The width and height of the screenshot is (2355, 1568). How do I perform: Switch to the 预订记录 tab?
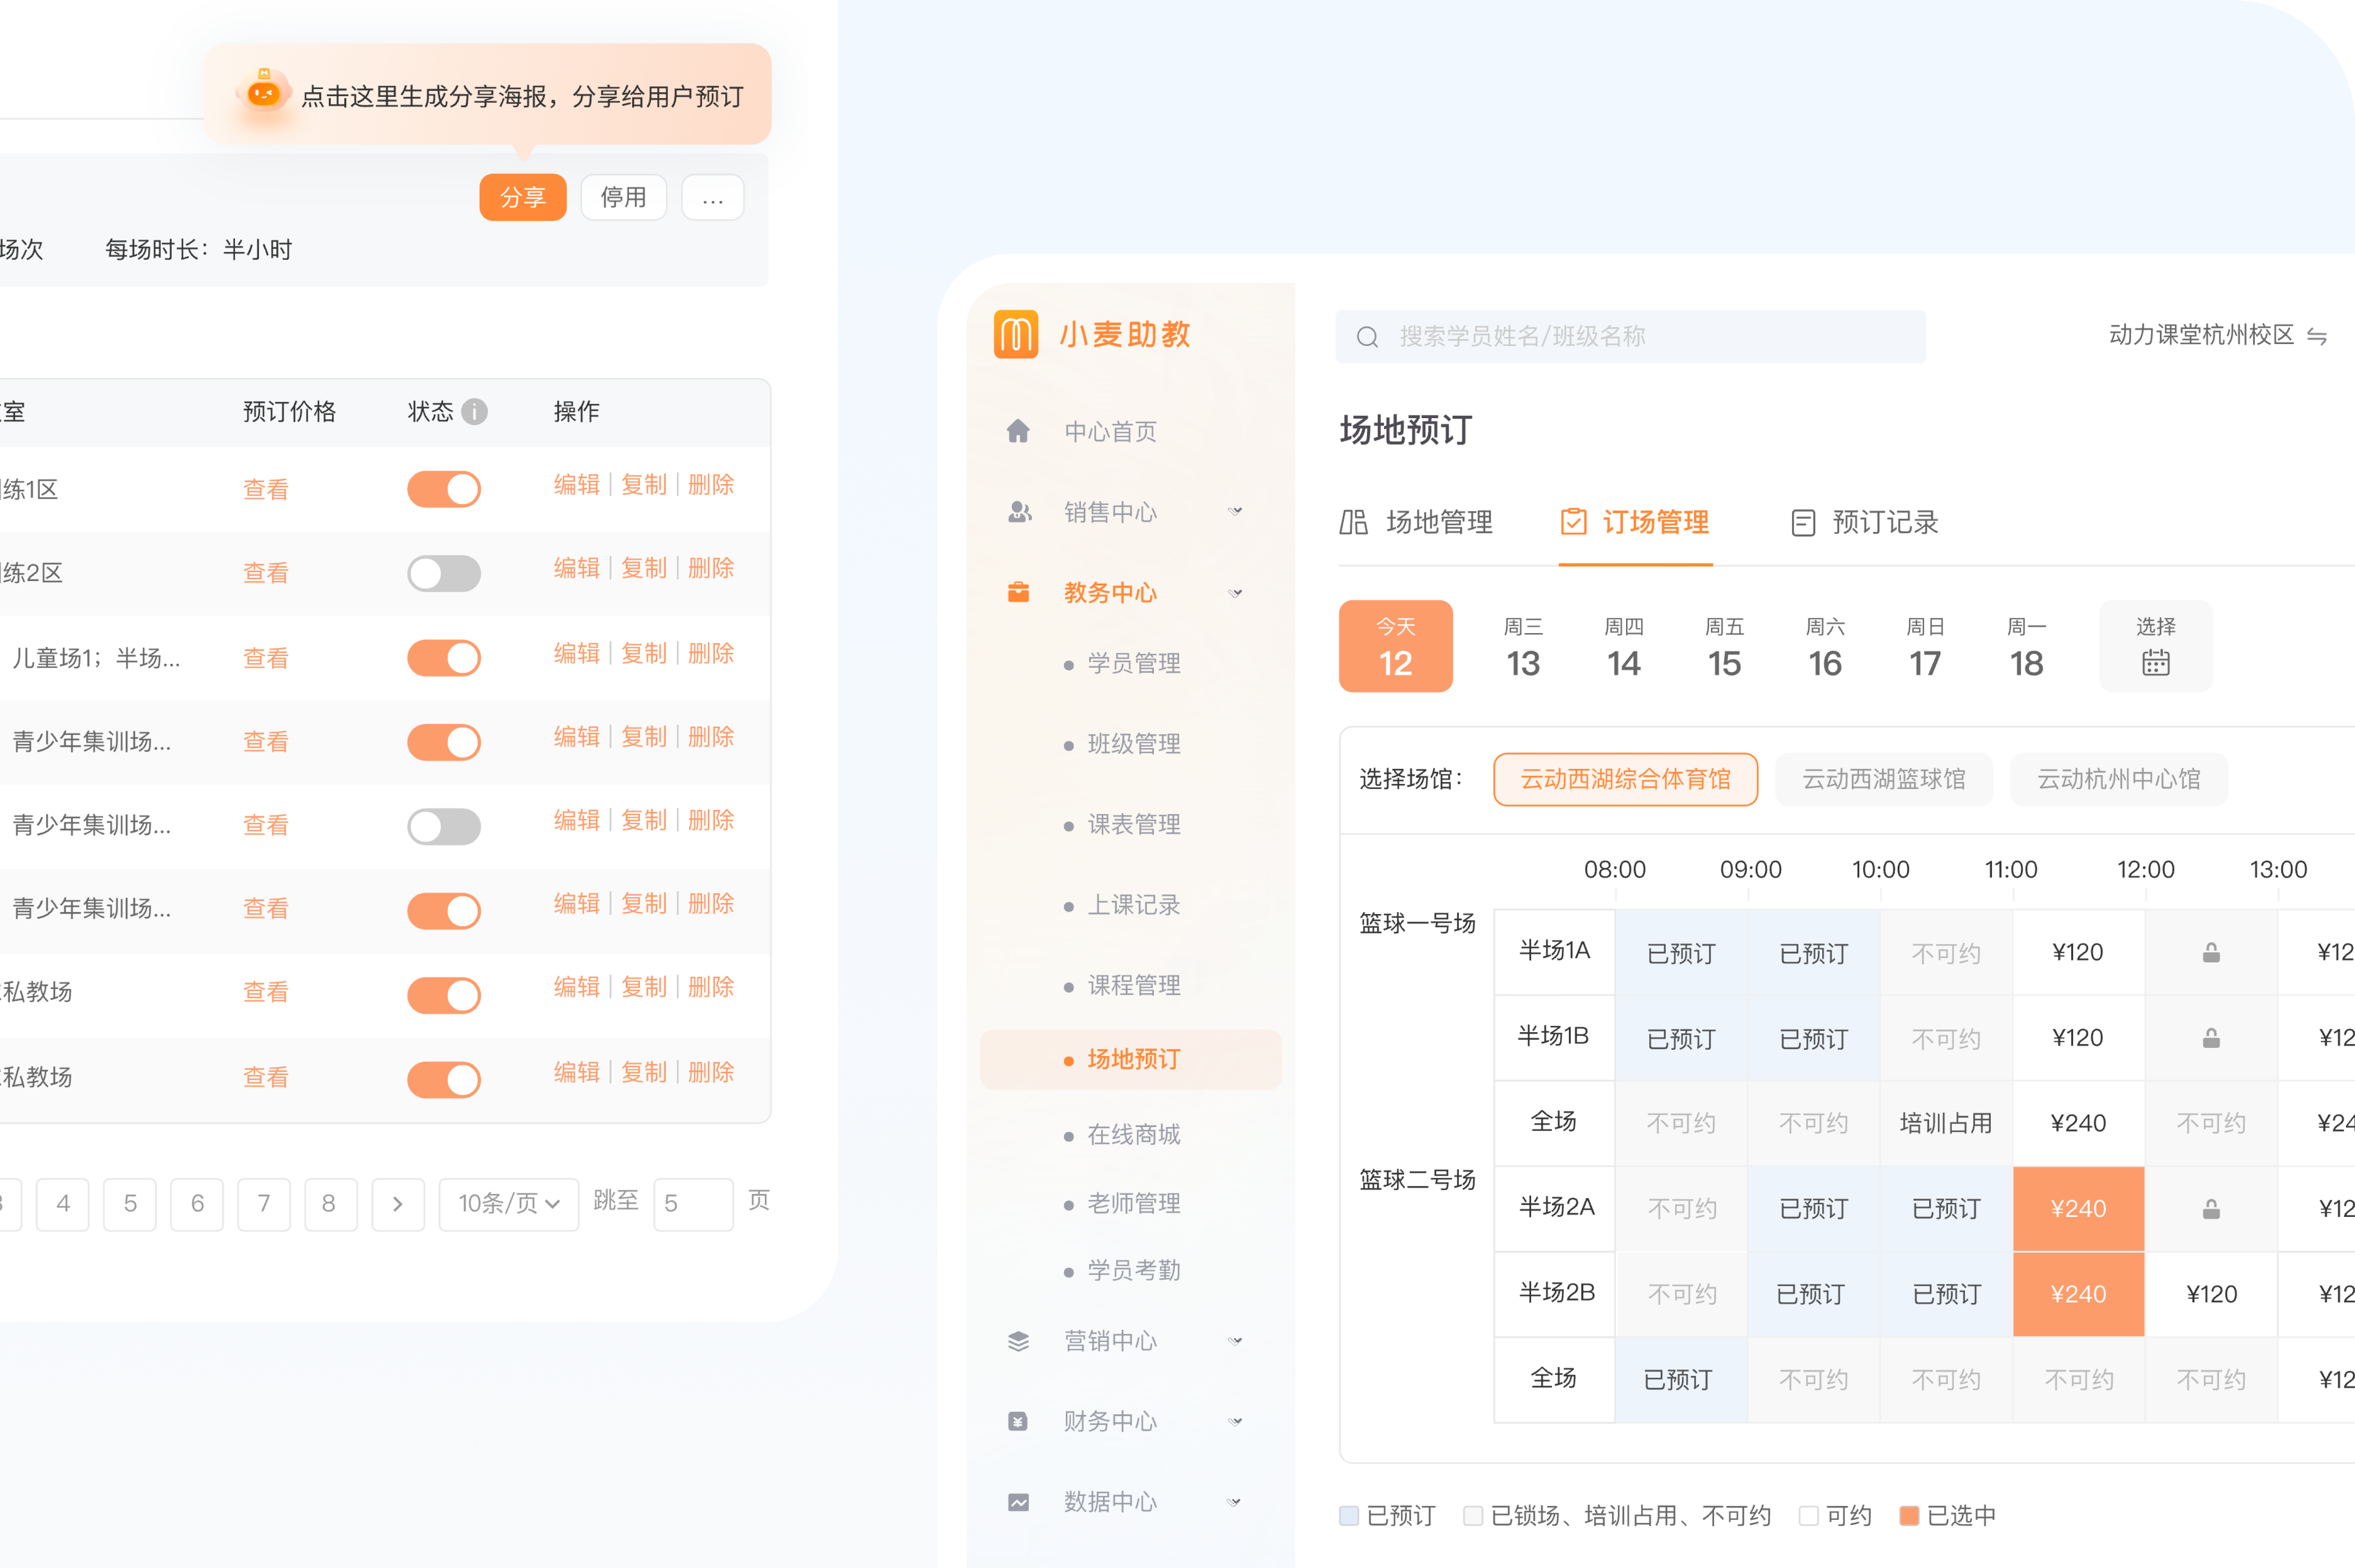click(x=1865, y=522)
